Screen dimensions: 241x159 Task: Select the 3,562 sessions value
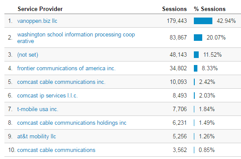pyautogui.click(x=180, y=150)
